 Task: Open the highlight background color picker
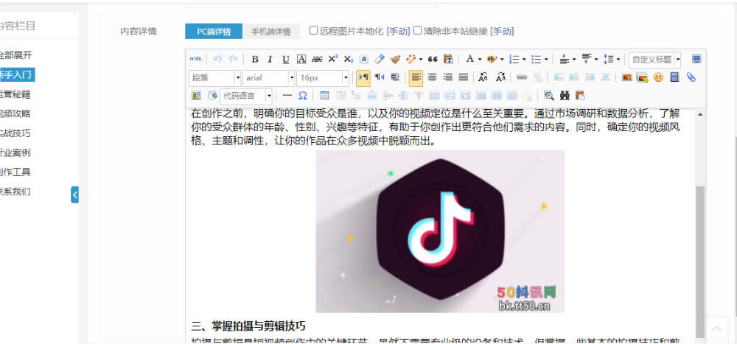pos(492,59)
